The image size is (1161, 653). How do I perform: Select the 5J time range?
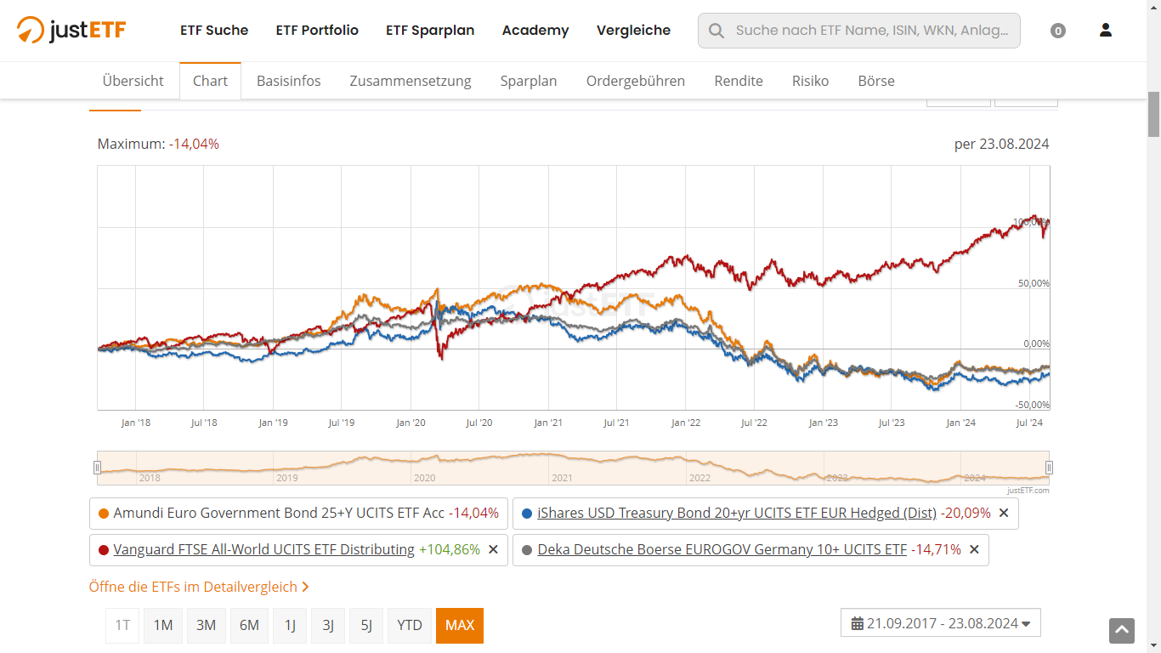[x=366, y=626]
